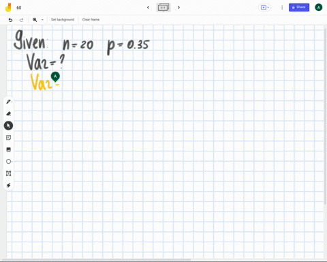
Task: Open the Jamboard home logo
Action: click(x=8, y=8)
